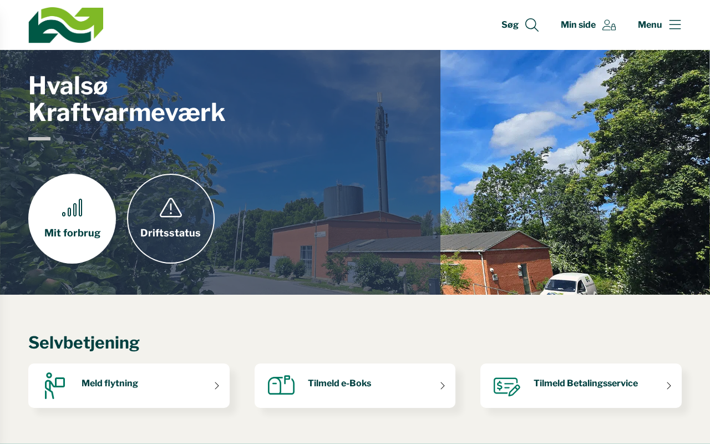Click the chevron on Tilmeld Betalingsservice card
This screenshot has width=710, height=444.
click(669, 386)
